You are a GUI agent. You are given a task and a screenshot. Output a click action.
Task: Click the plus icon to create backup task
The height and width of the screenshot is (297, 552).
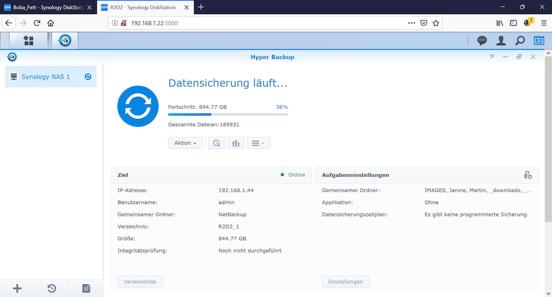pyautogui.click(x=17, y=289)
